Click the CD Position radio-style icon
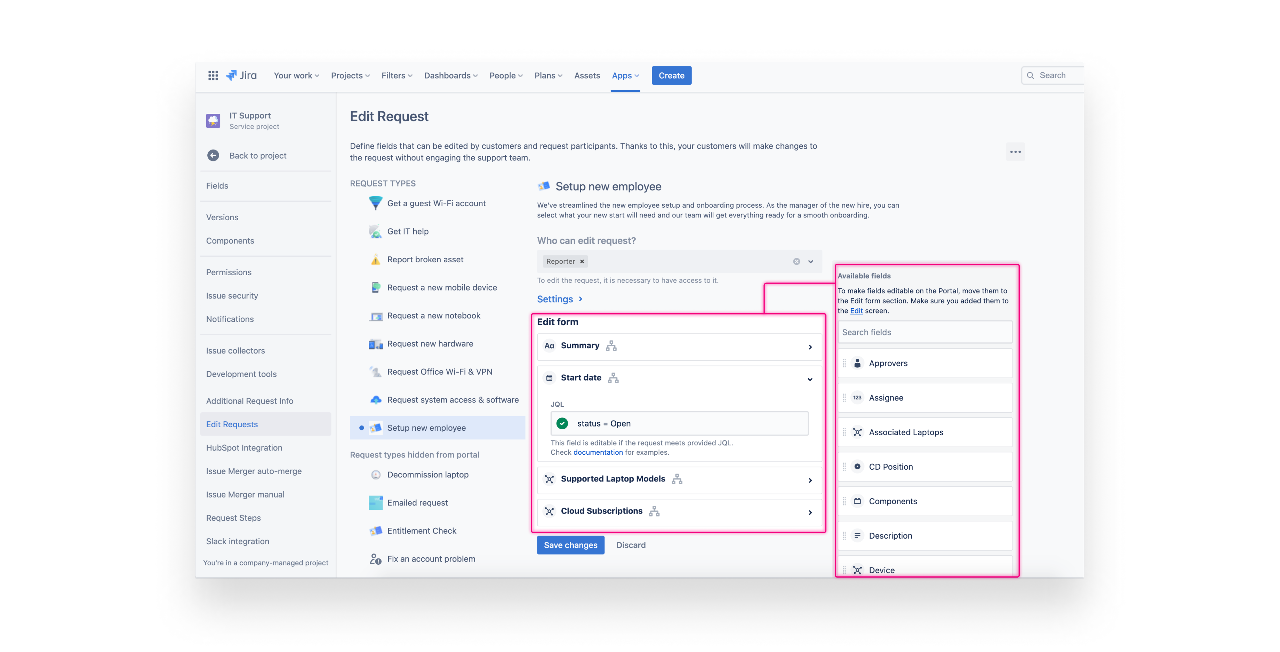The image size is (1280, 652). pyautogui.click(x=857, y=467)
